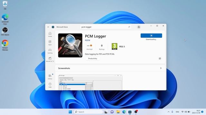Click the PCM Logger app image
Image resolution: width=206 pixels, height=115 pixels.
[x=70, y=45]
